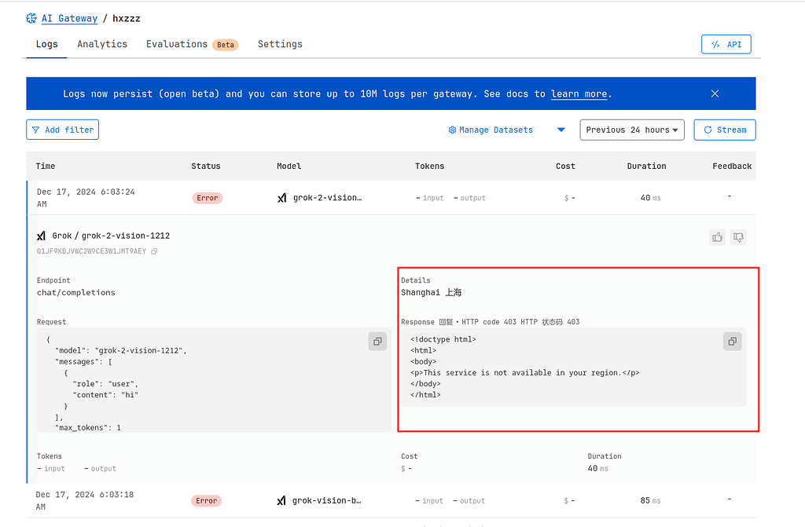Click the Feedback column header

pyautogui.click(x=732, y=166)
